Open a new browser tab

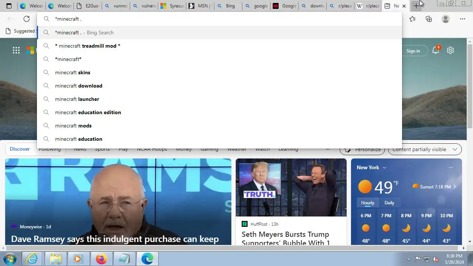point(416,6)
